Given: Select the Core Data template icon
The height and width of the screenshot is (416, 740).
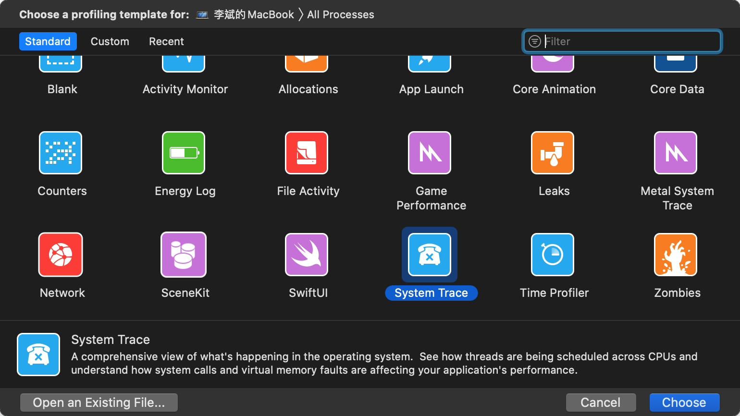Looking at the screenshot, I should tap(676, 64).
